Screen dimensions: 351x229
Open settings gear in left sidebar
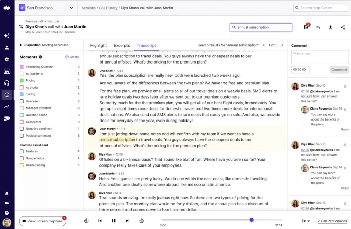7,59
